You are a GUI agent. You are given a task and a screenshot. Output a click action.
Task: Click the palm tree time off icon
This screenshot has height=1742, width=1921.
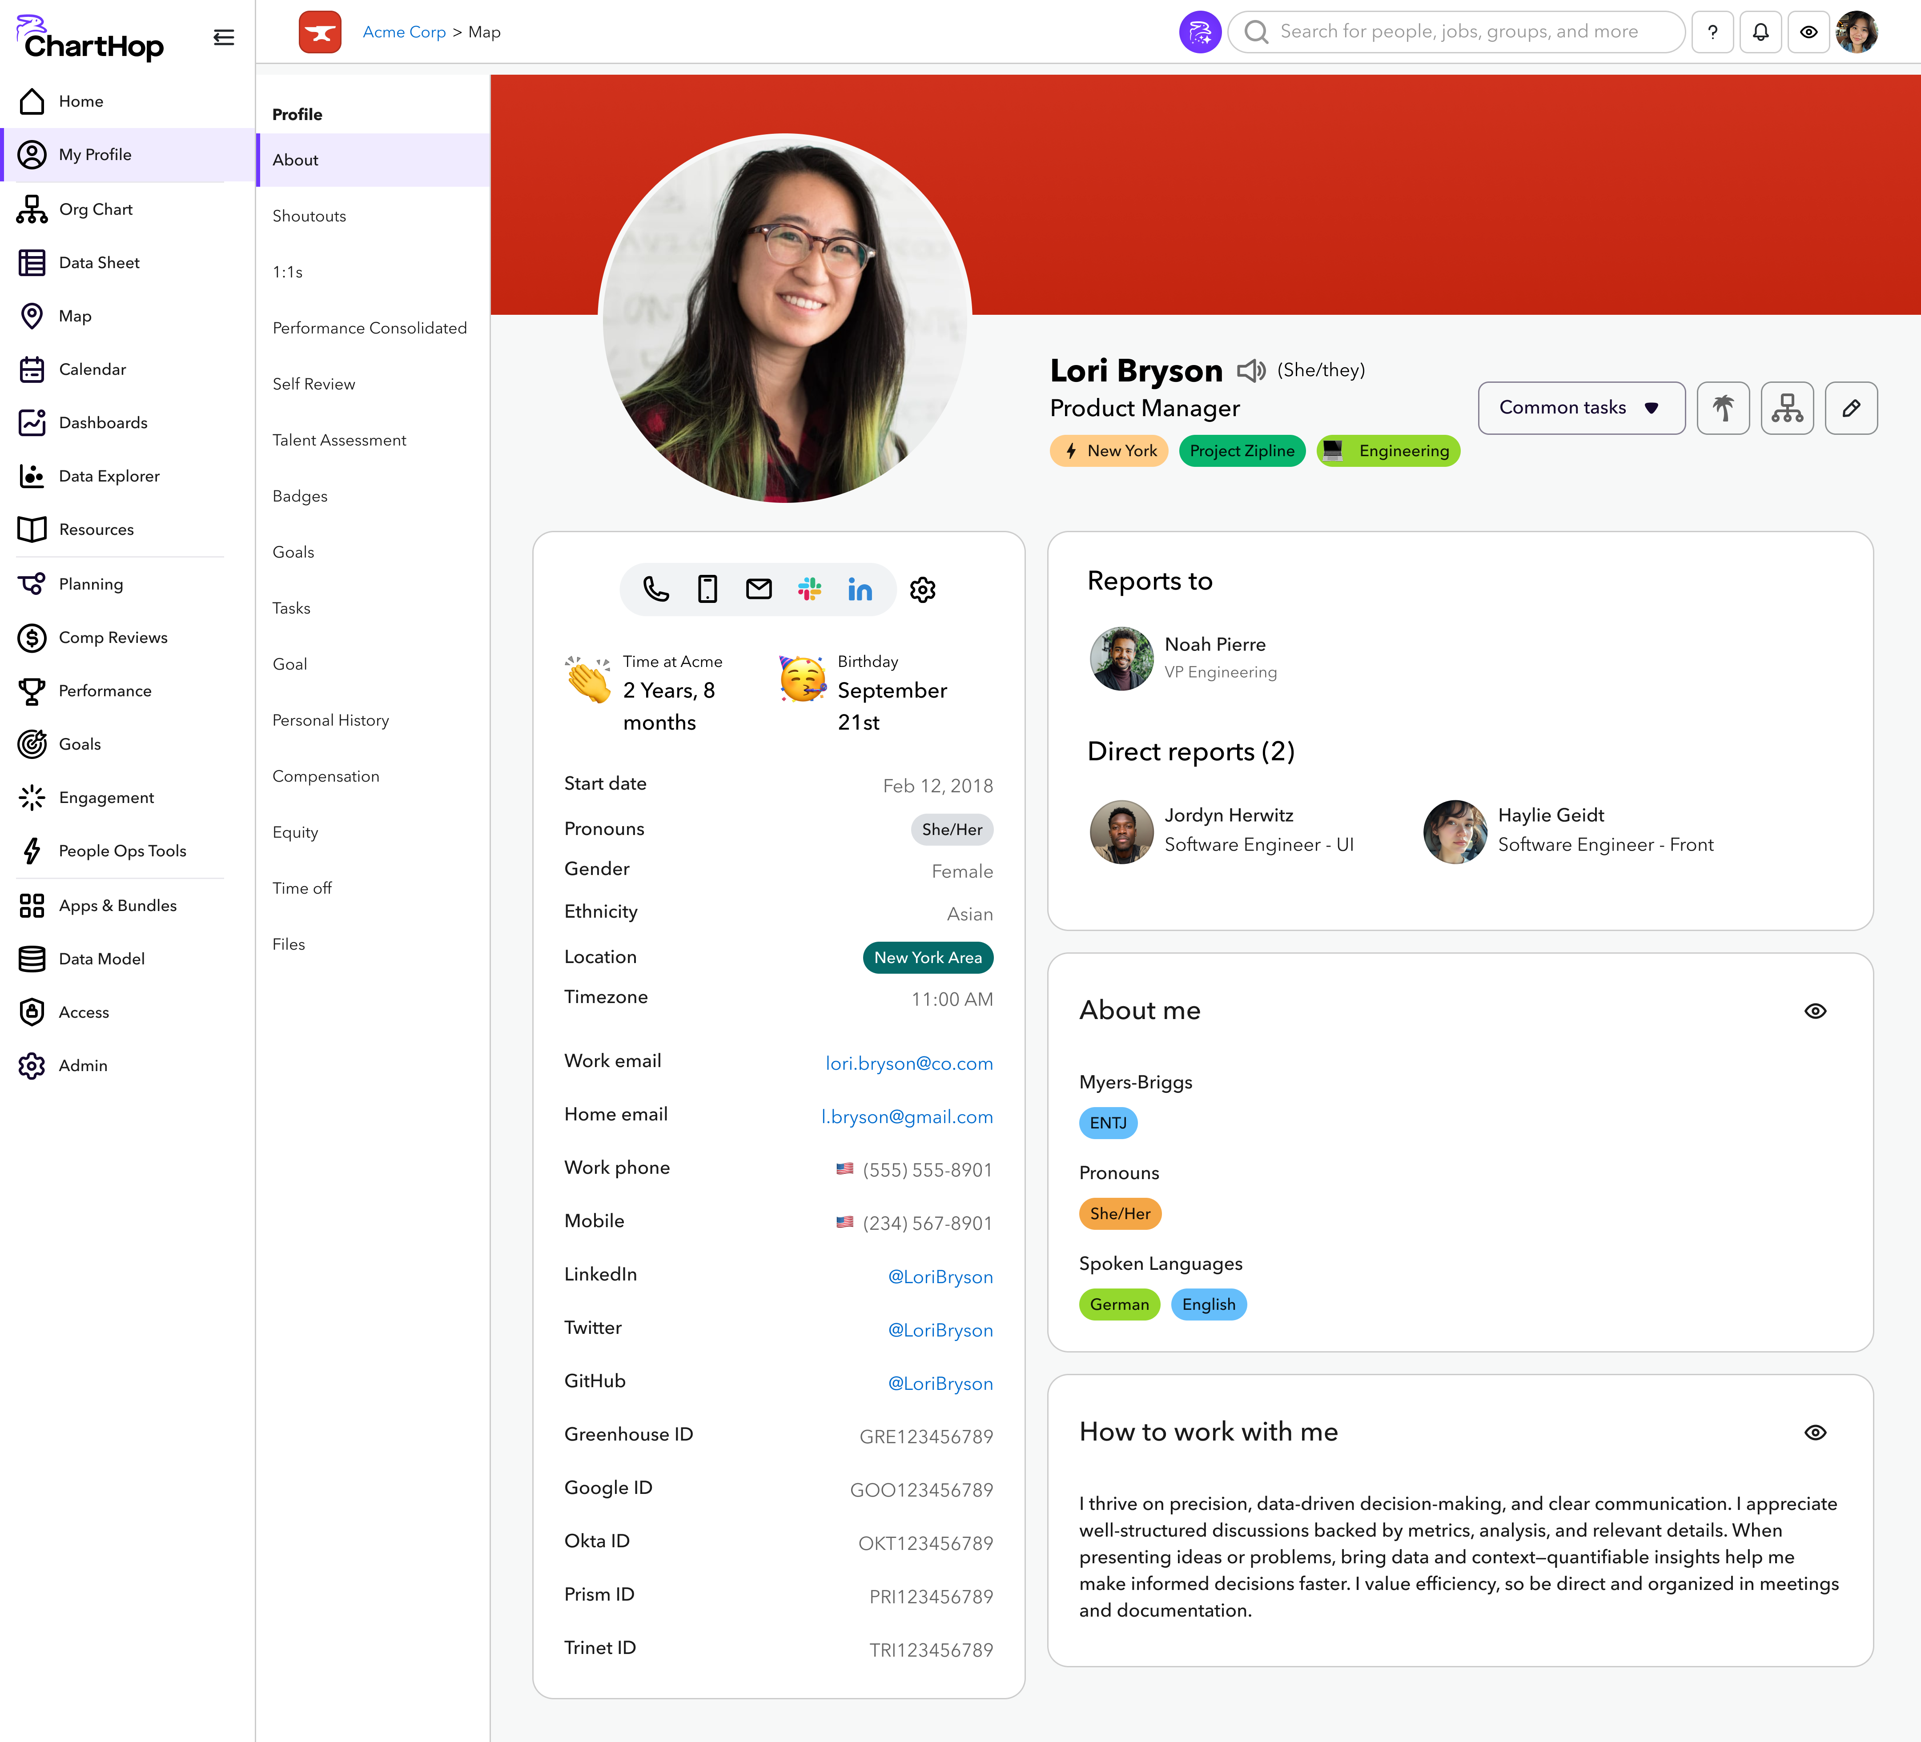click(x=1723, y=408)
